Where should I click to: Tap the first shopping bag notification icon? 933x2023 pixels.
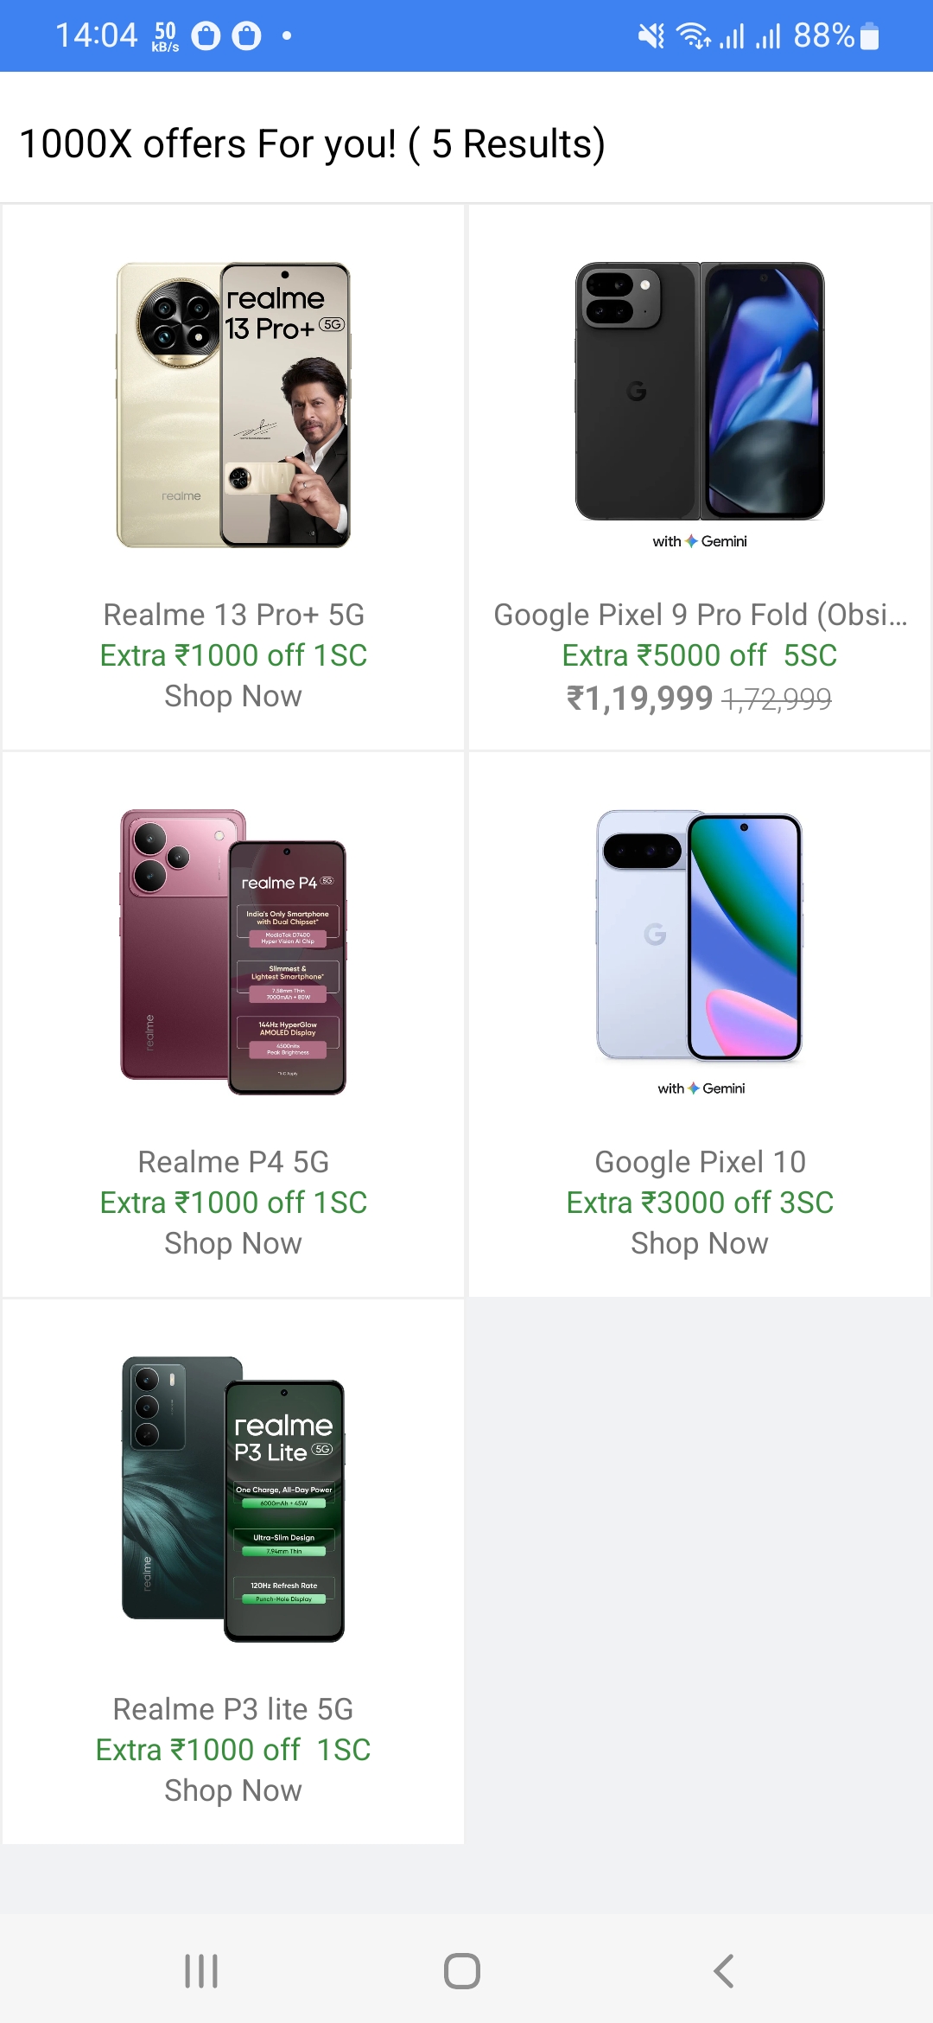206,36
